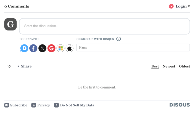Sort comments by Oldest

pos(184,66)
